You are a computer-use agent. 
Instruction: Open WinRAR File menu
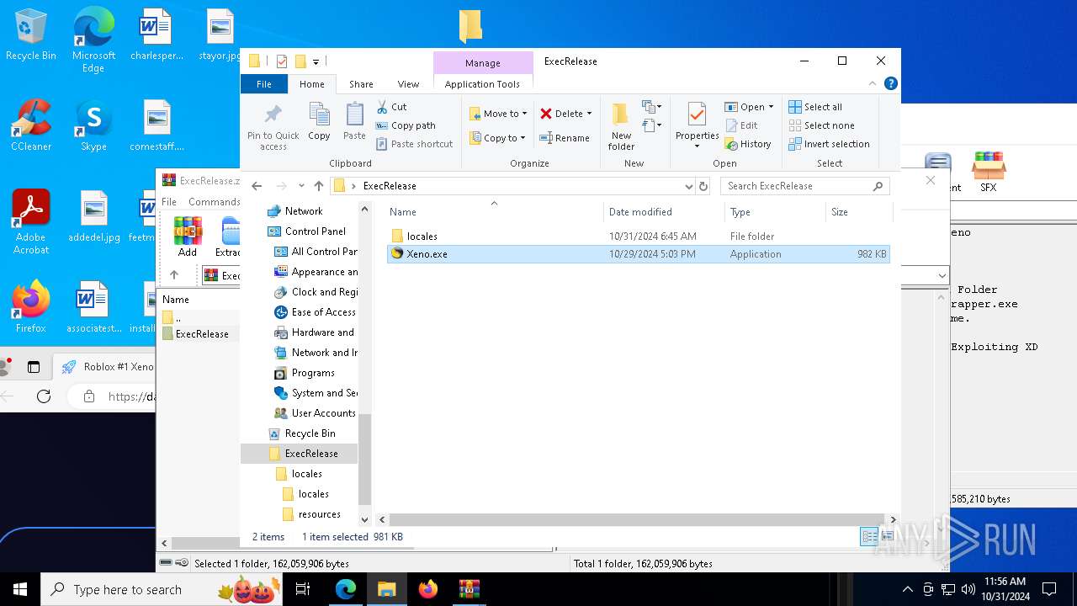tap(169, 202)
